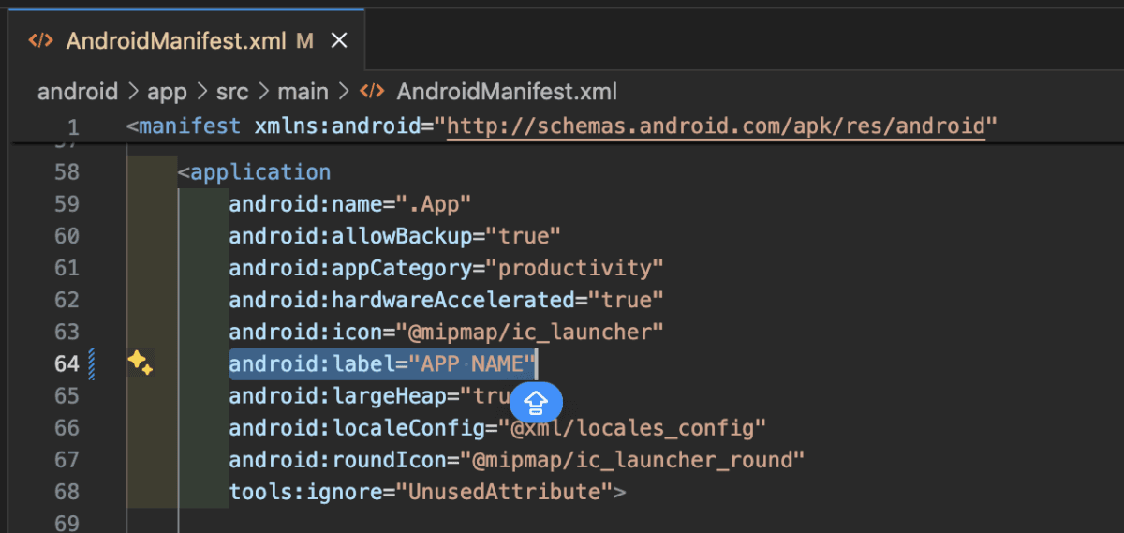Click the AndroidManifest.xml breadcrumb item
The width and height of the screenshot is (1124, 533).
pyautogui.click(x=507, y=92)
